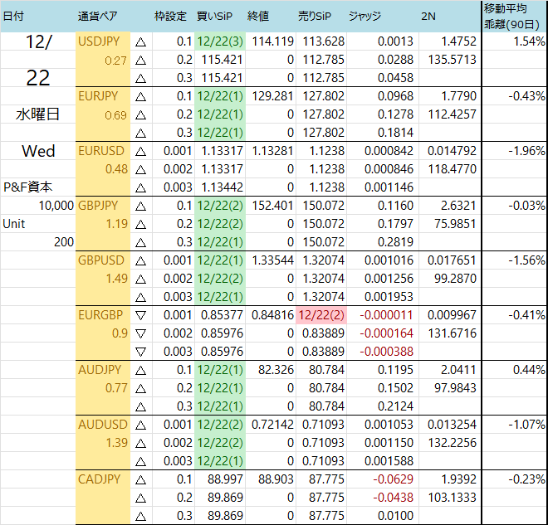Select the AUDUSD currency pair cell
548x525 pixels.
click(102, 425)
